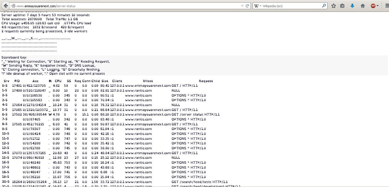389x187 pixels.
Task: Click the 'Srv' column header
Action: pyautogui.click(x=6, y=81)
